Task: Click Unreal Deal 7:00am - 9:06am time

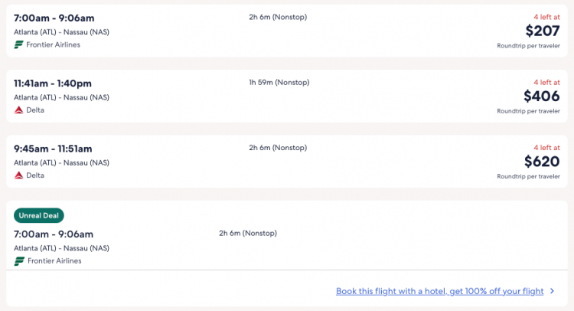Action: pos(54,234)
